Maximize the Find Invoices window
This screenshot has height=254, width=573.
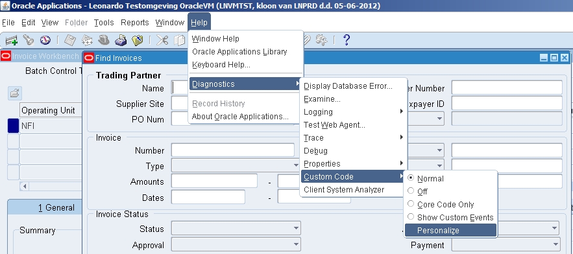click(554, 58)
